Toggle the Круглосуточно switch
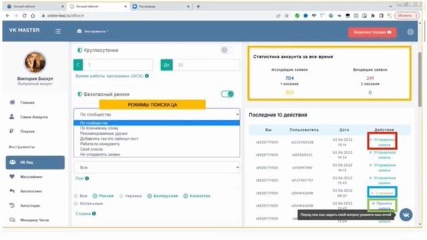This screenshot has width=427, height=240. (x=227, y=50)
